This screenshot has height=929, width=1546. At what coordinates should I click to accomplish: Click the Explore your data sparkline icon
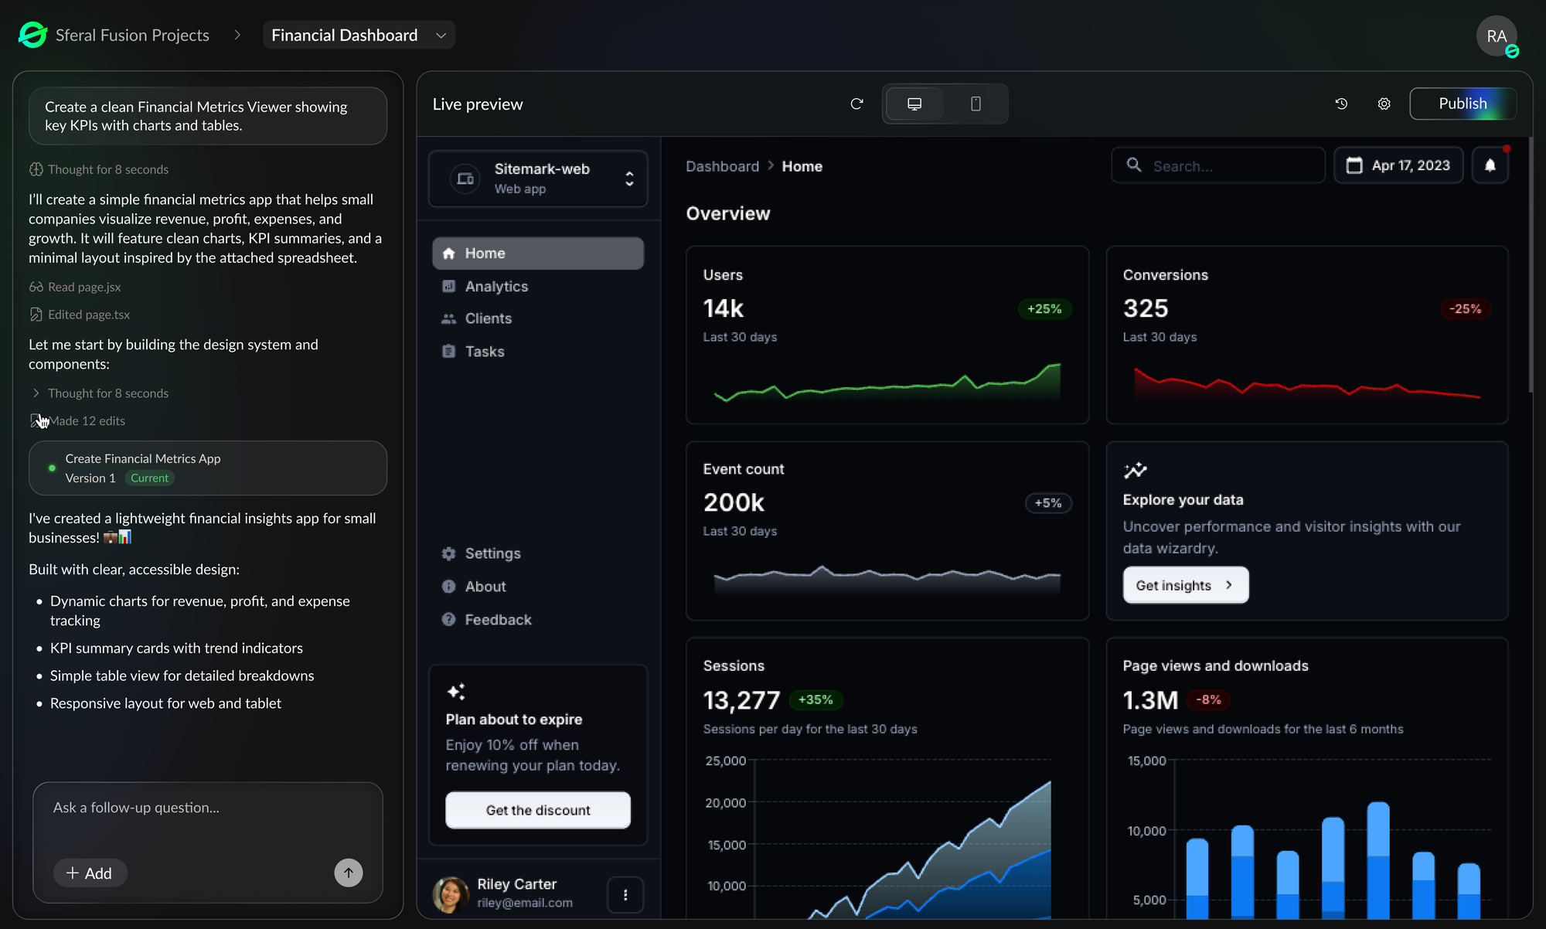click(1135, 470)
